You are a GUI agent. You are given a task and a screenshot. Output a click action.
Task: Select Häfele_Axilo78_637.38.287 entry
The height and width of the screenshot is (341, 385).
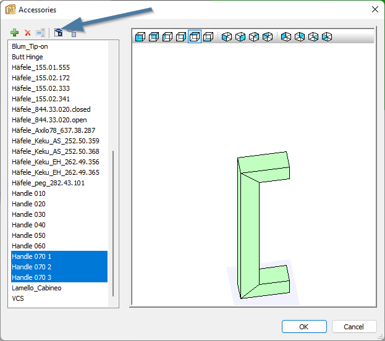point(59,130)
